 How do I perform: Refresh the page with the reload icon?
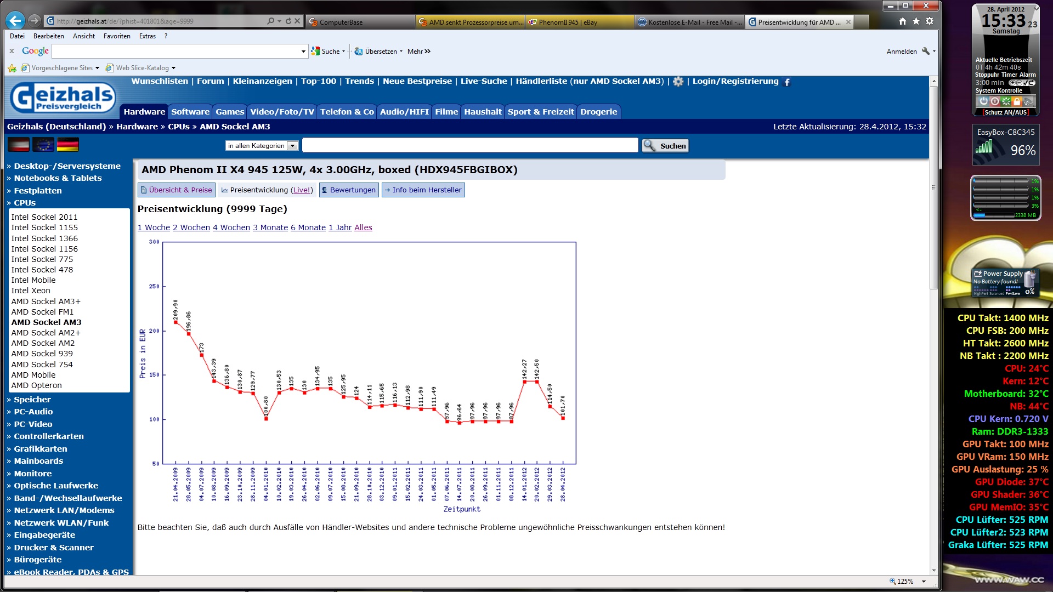point(288,21)
